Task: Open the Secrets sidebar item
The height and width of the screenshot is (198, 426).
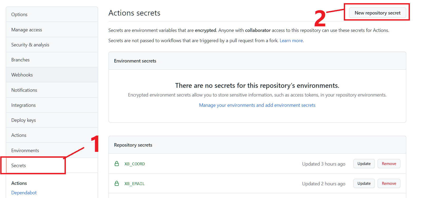Action: point(18,166)
